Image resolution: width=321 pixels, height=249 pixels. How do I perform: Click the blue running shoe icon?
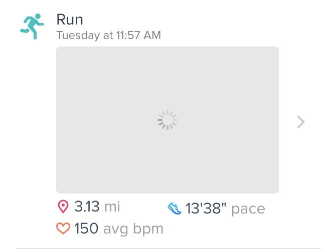(174, 208)
